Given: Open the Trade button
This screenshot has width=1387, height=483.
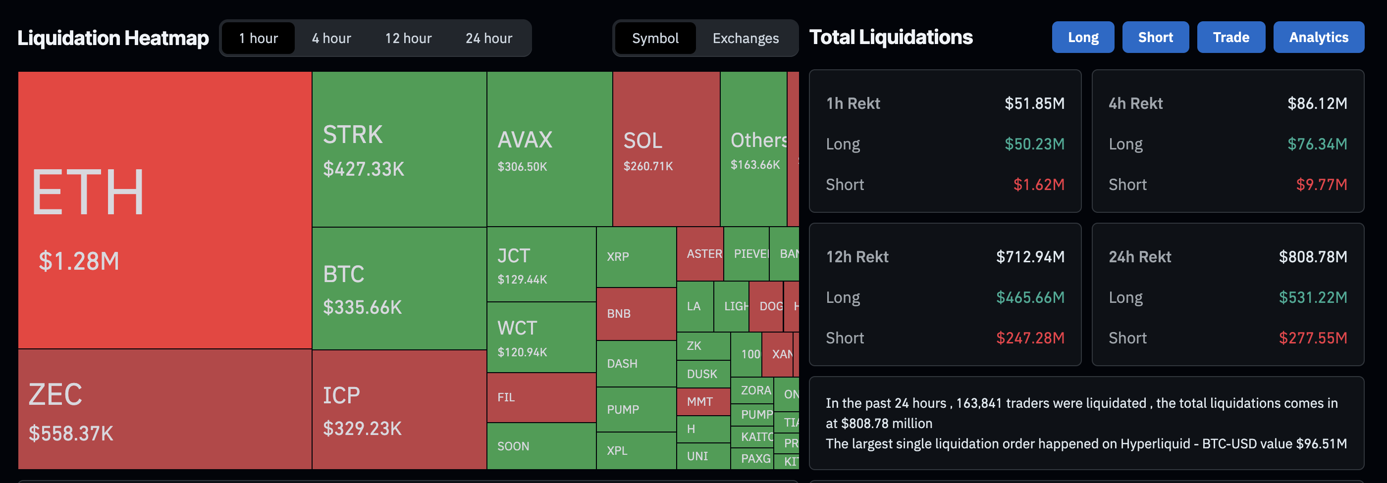Looking at the screenshot, I should click(x=1230, y=37).
